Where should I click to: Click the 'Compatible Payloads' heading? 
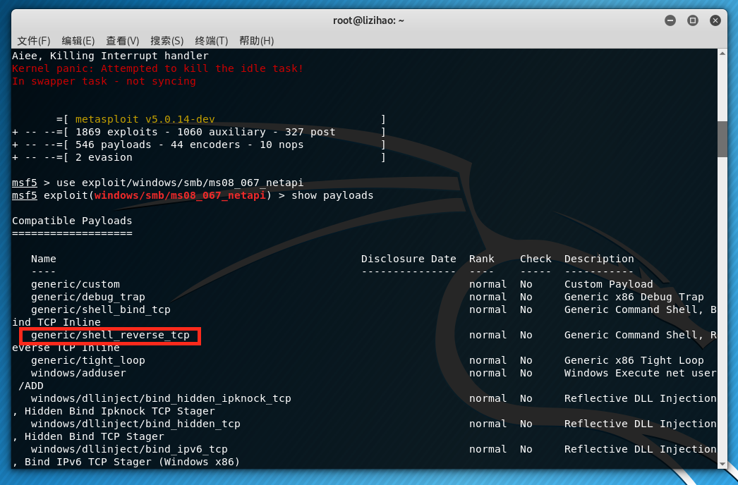click(x=72, y=221)
